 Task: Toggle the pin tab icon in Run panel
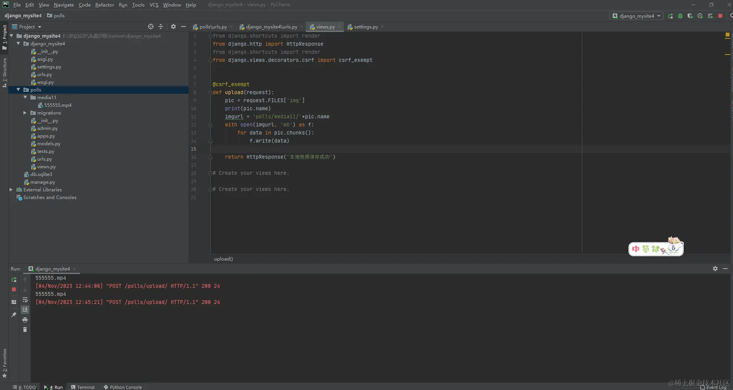tap(14, 315)
